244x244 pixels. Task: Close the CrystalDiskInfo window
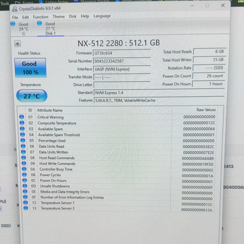coord(223,5)
